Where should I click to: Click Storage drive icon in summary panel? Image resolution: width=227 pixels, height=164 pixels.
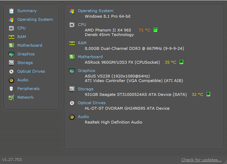coord(72,89)
